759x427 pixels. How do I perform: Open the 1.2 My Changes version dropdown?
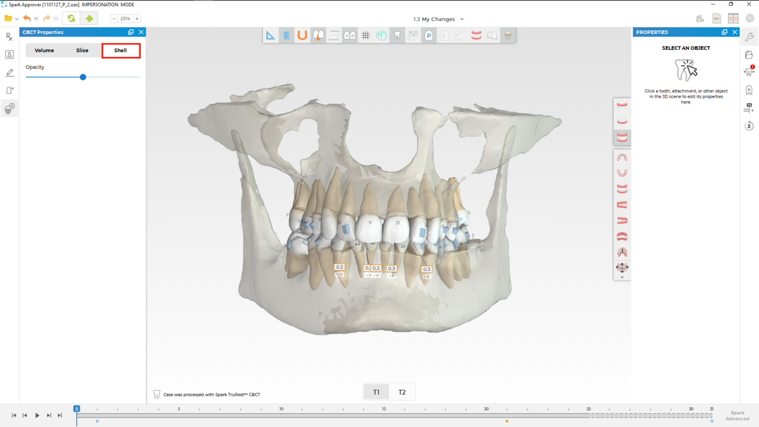click(x=438, y=19)
